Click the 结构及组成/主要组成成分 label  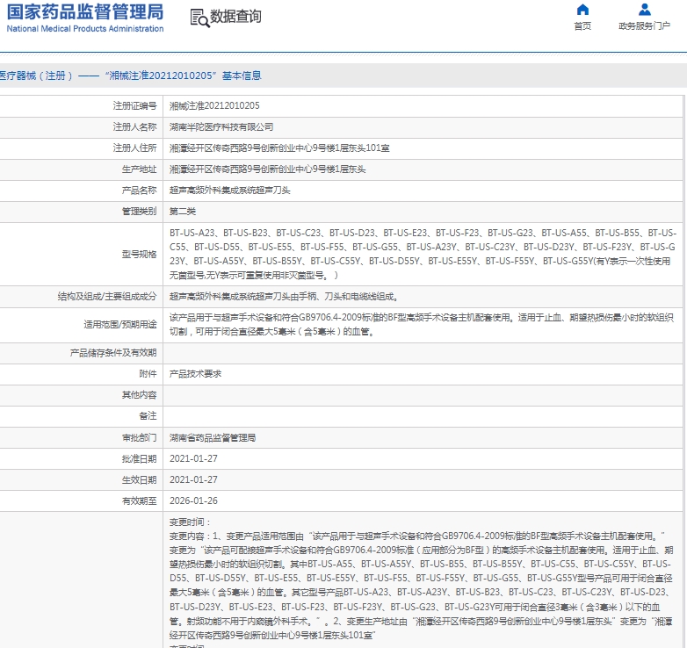107,297
